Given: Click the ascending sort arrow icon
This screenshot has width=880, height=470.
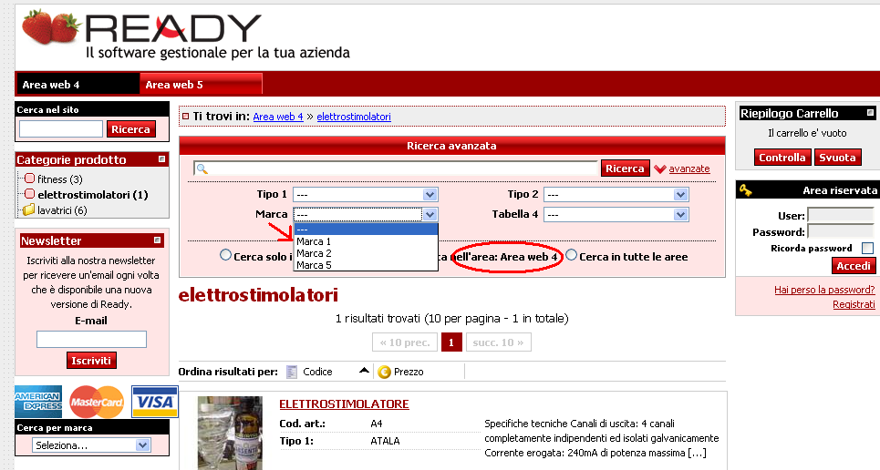Looking at the screenshot, I should click(x=364, y=370).
